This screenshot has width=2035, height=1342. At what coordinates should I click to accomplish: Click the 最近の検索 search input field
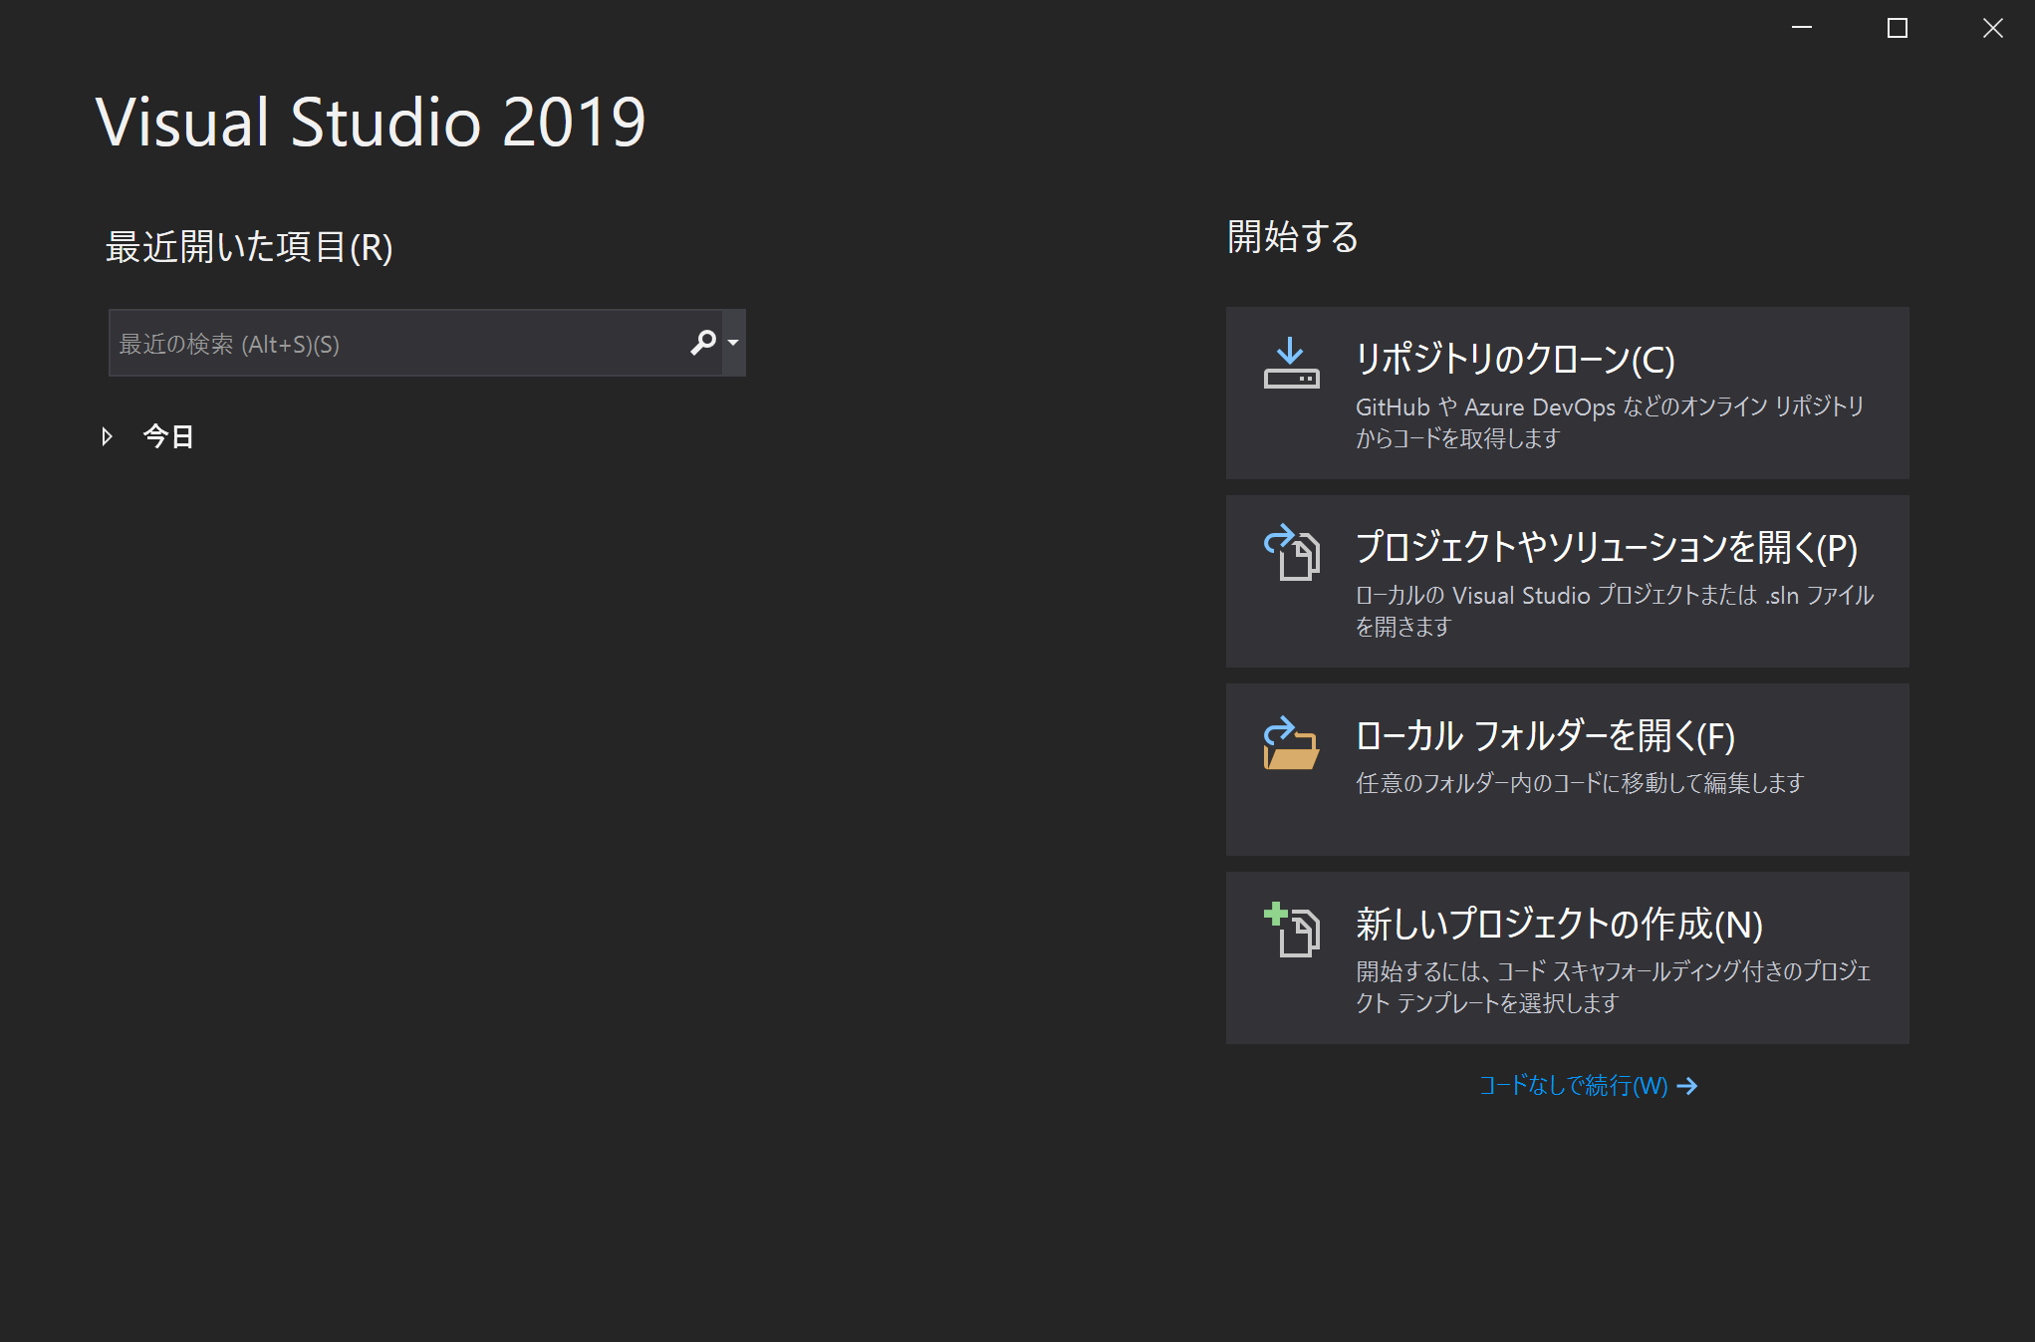pos(398,343)
